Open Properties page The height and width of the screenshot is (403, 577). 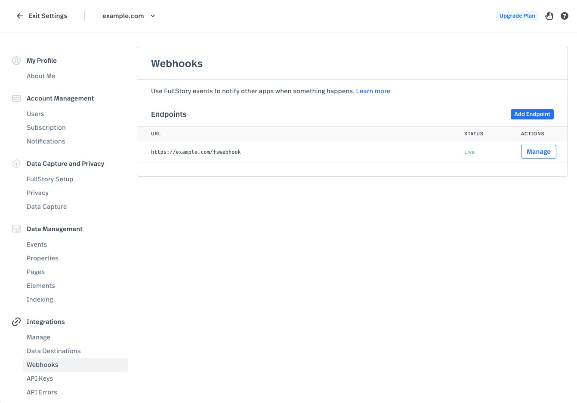click(43, 258)
